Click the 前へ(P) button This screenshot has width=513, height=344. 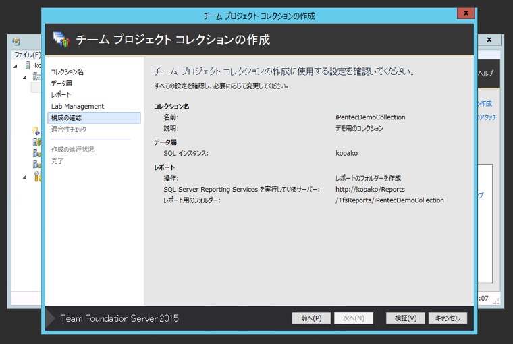tap(311, 318)
